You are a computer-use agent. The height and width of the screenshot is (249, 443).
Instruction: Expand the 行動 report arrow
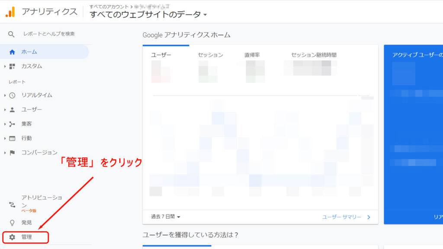[x=5, y=138]
